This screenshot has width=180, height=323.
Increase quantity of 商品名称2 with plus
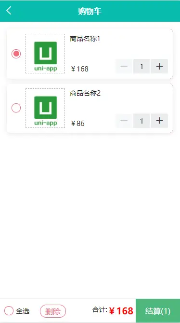point(159,121)
